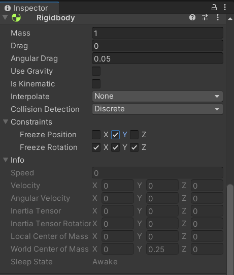
Task: Lock the Inspector panel
Action: (x=214, y=7)
